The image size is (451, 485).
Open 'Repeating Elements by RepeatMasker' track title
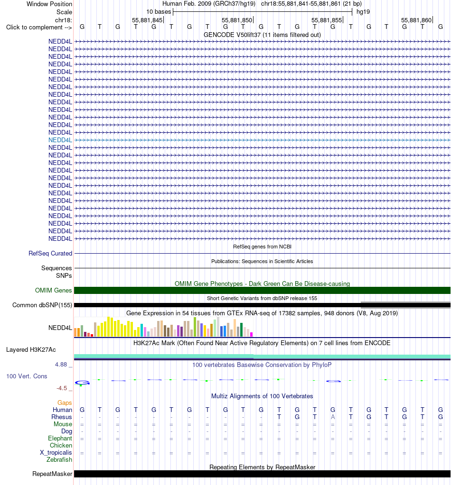pyautogui.click(x=262, y=467)
